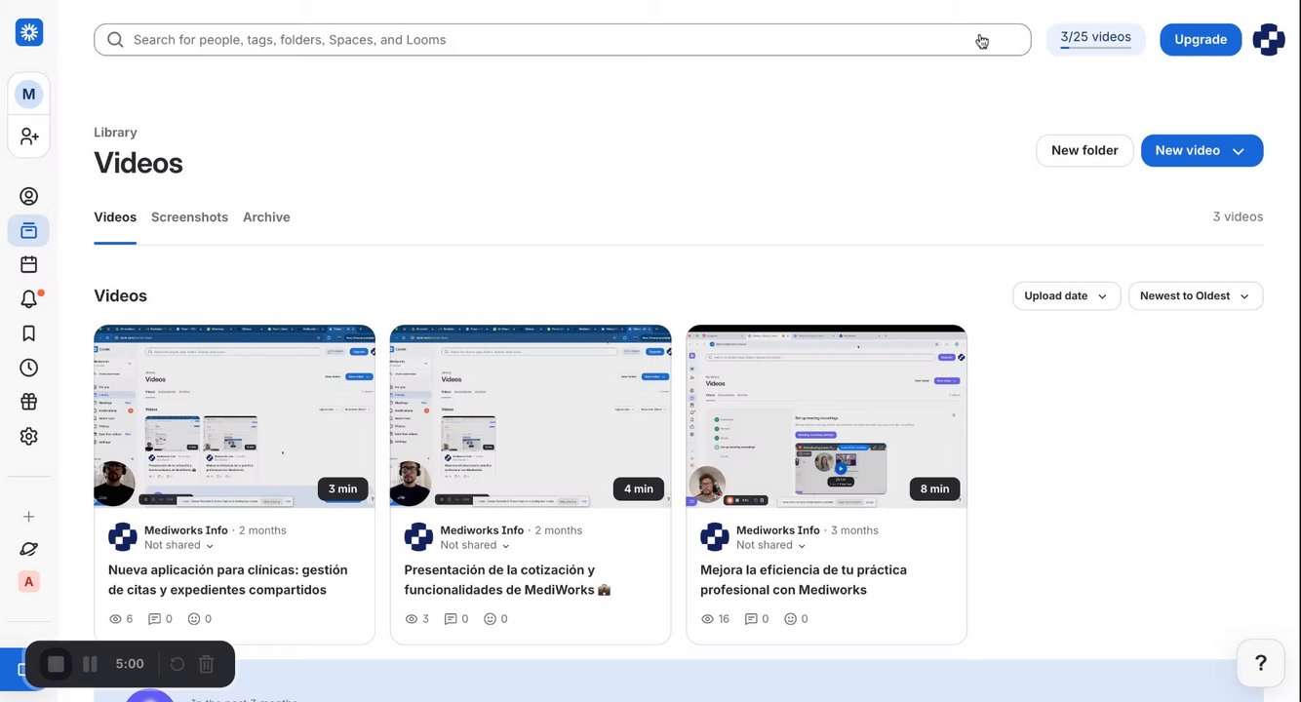The width and height of the screenshot is (1301, 702).
Task: Open the help question mark button
Action: [1260, 663]
